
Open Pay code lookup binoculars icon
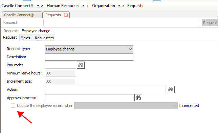point(81,65)
